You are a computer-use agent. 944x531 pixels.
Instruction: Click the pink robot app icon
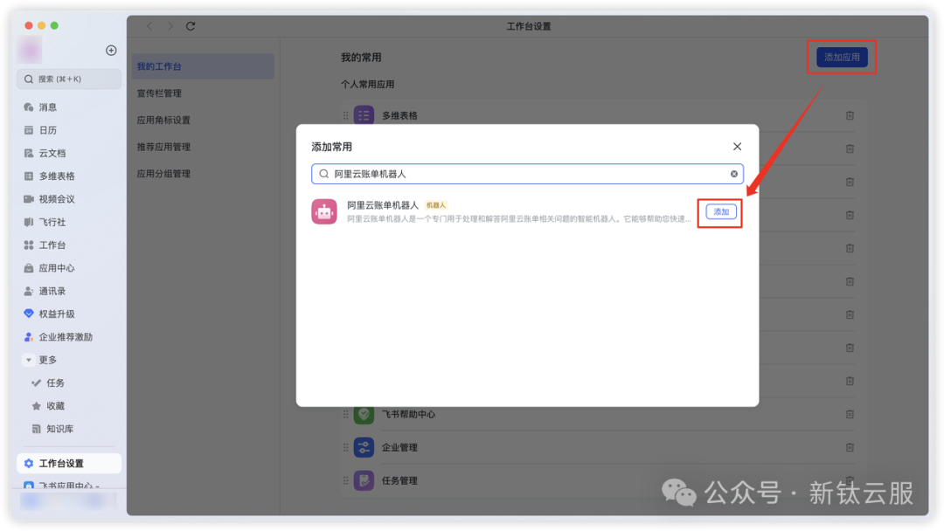pyautogui.click(x=324, y=211)
